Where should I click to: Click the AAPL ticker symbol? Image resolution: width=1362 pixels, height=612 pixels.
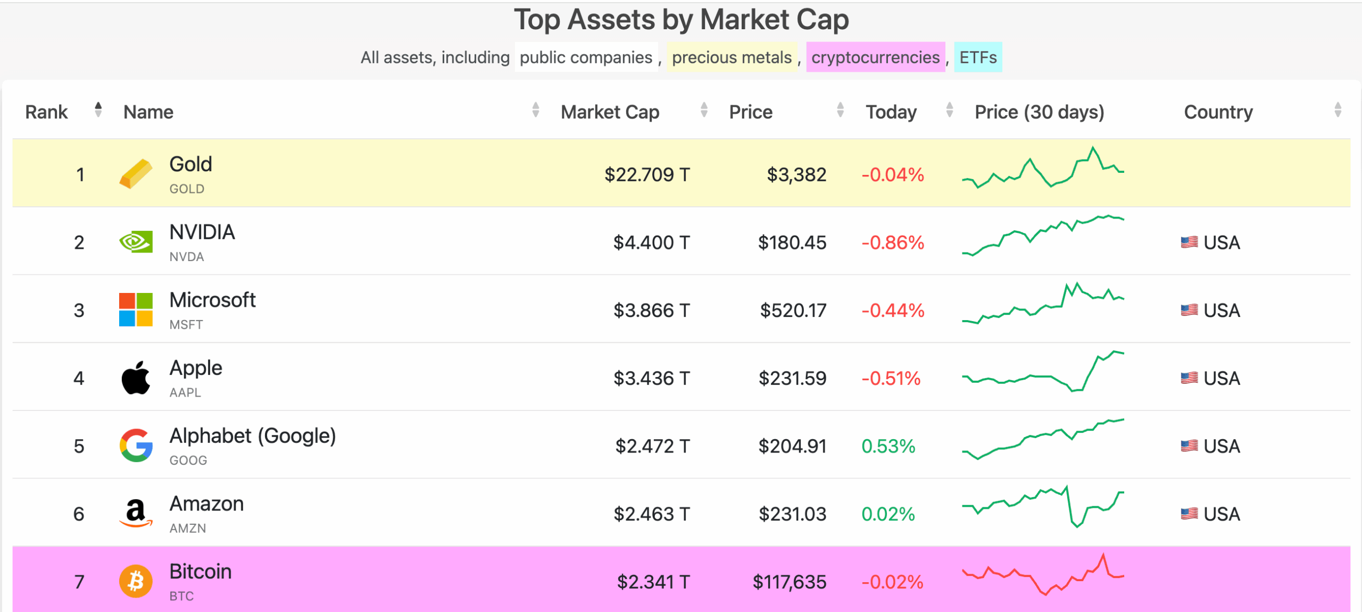point(185,392)
